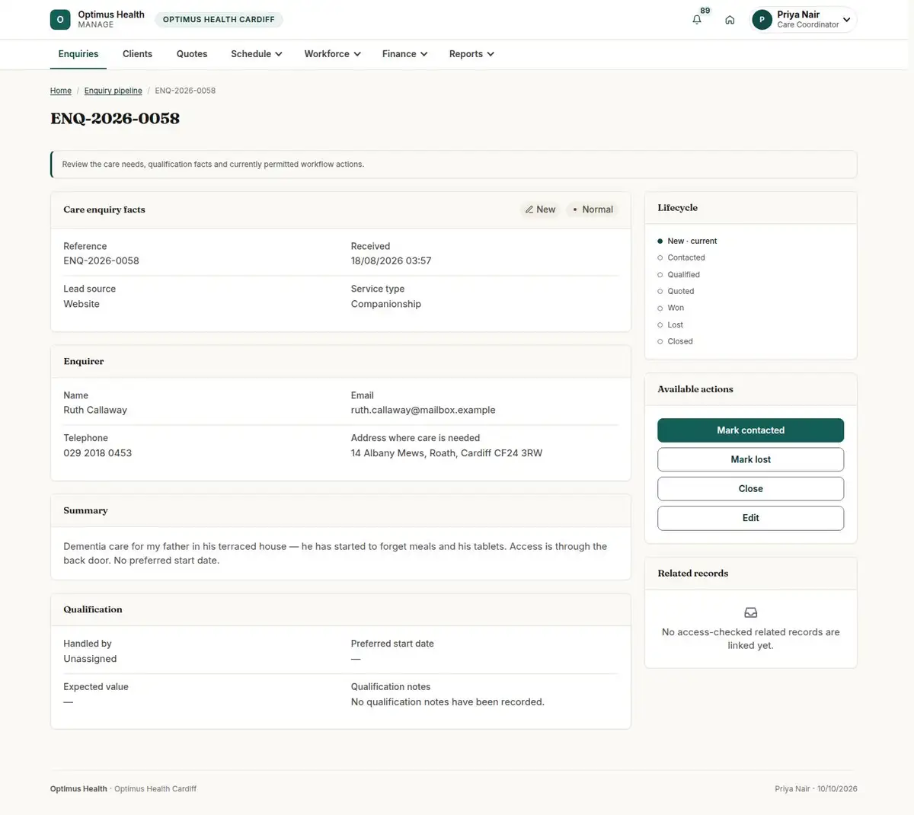914x815 pixels.
Task: Click the pencil icon on New status
Action: (x=529, y=209)
